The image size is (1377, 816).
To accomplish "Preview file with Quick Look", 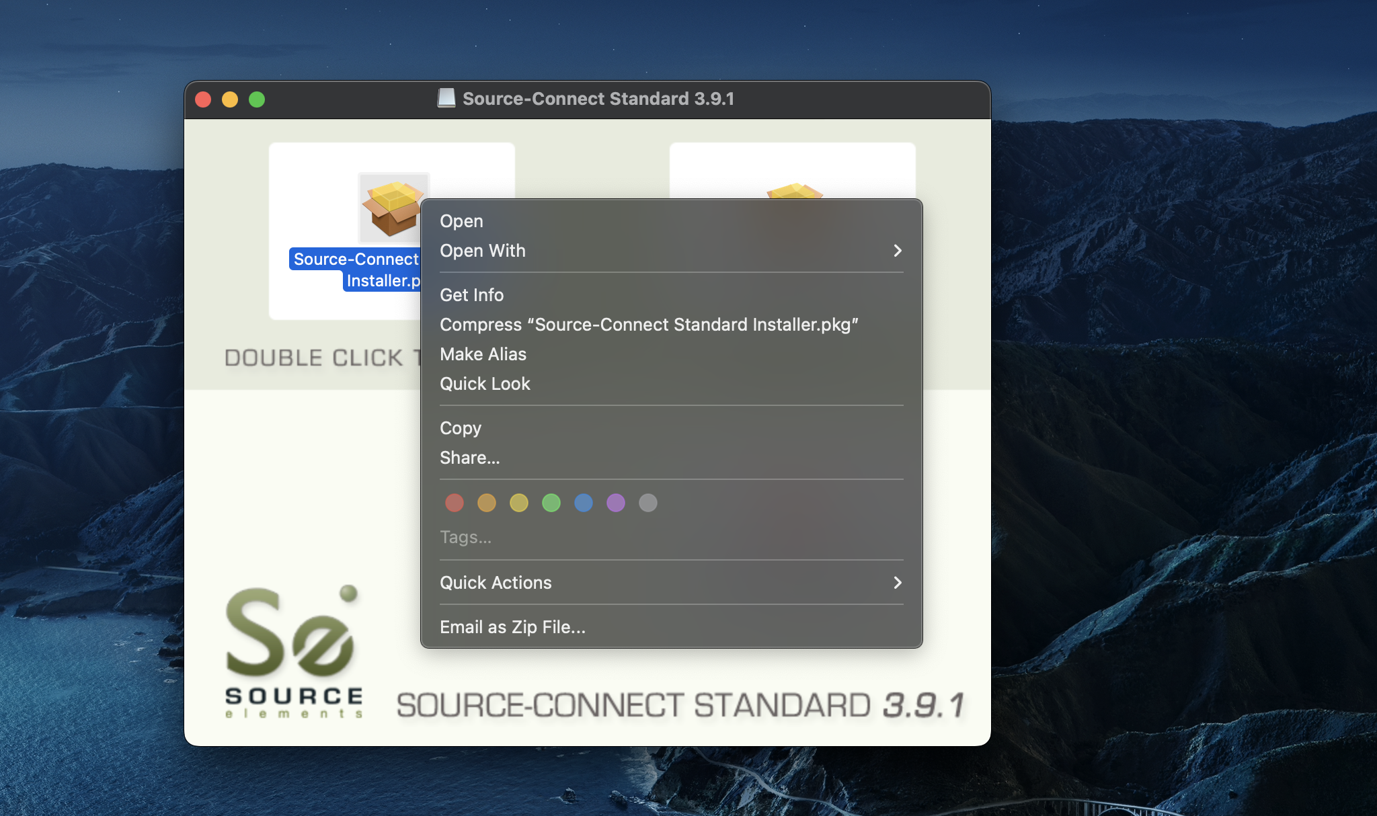I will coord(485,384).
